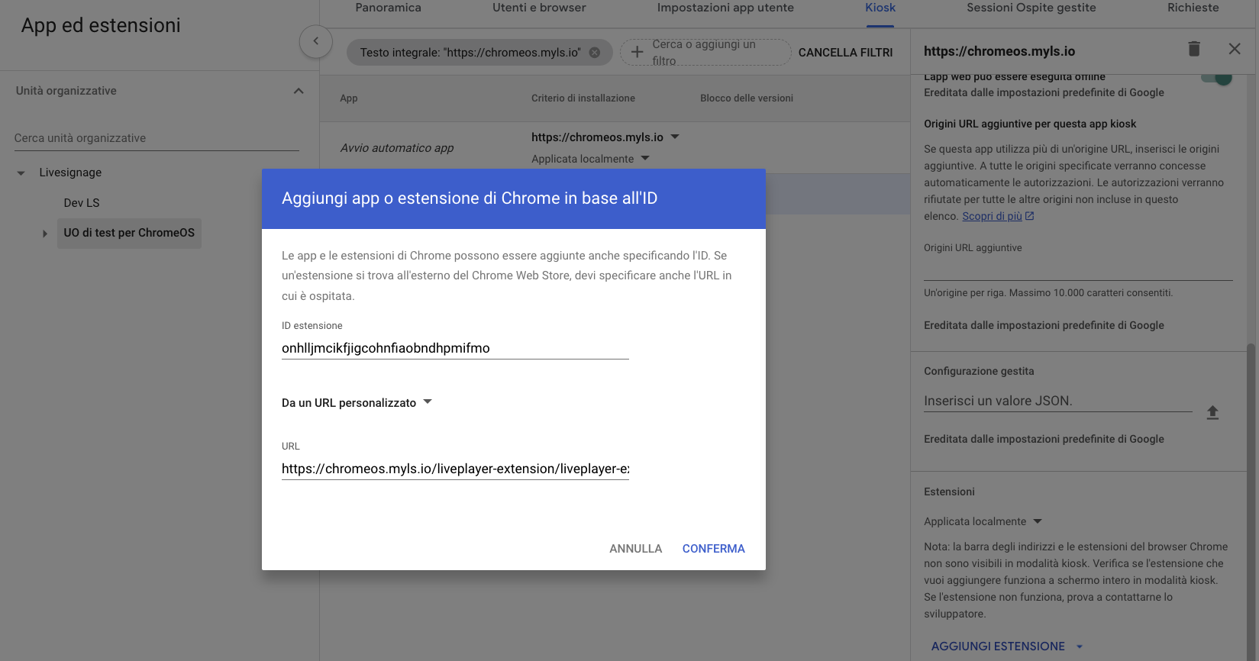The width and height of the screenshot is (1259, 661).
Task: Click the 'Blocco delle versioni' column header
Action: (x=747, y=98)
